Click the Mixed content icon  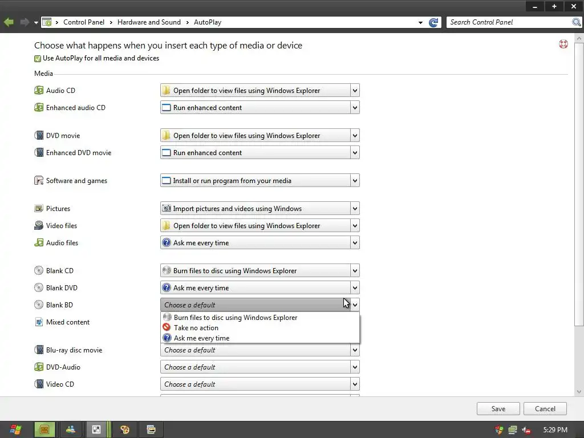[39, 322]
